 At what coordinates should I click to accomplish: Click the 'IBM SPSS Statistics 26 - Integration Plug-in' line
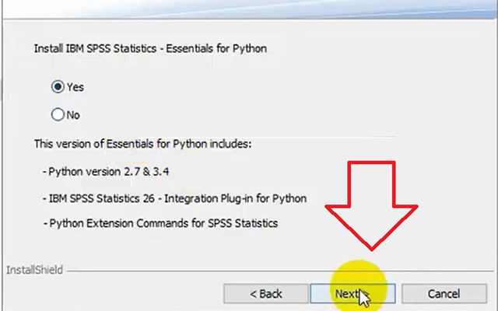coord(174,199)
